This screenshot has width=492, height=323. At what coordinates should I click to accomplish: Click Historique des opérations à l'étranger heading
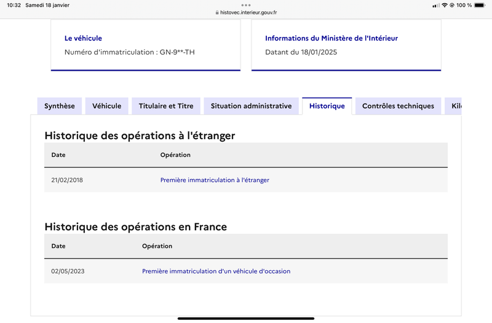(140, 135)
